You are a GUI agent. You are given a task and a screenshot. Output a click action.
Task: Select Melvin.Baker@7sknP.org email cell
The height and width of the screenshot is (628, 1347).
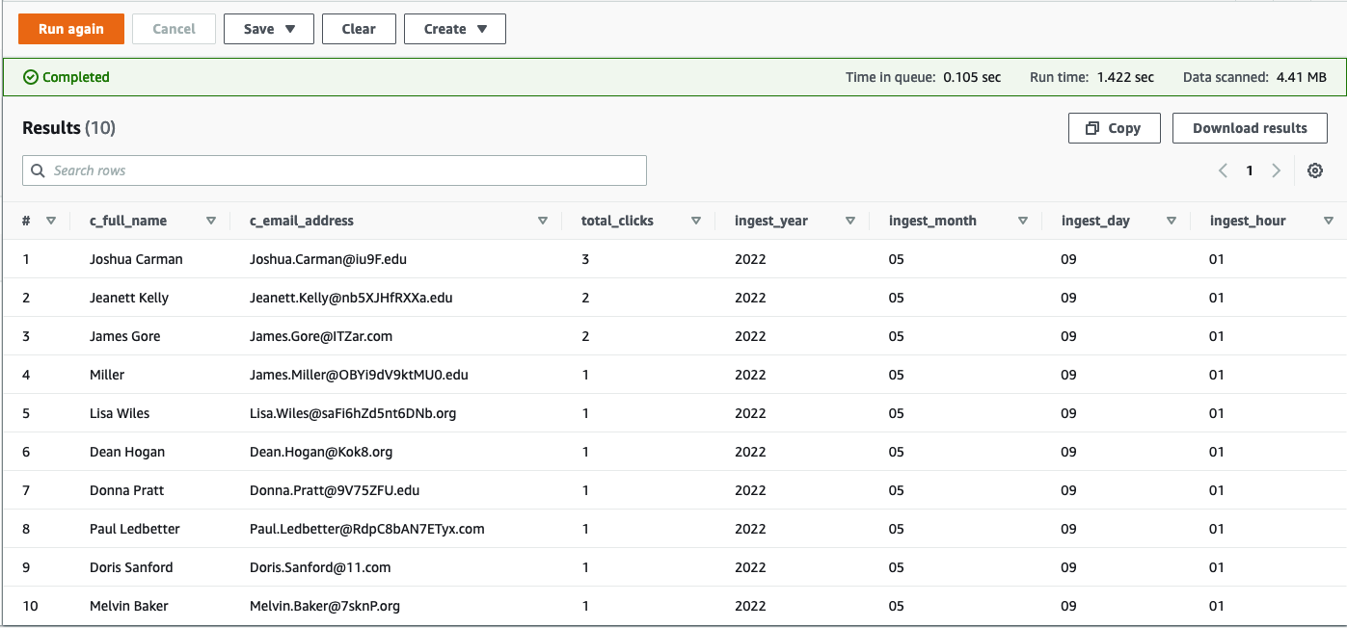[325, 606]
